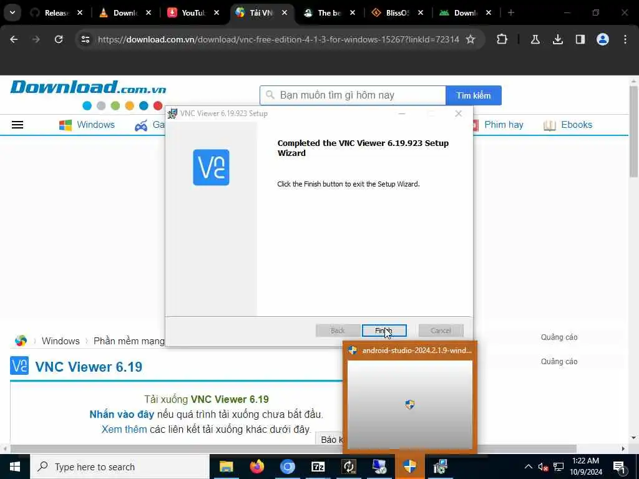The image size is (639, 479).
Task: Click VNC setup installer taskbar icon
Action: pyautogui.click(x=440, y=467)
